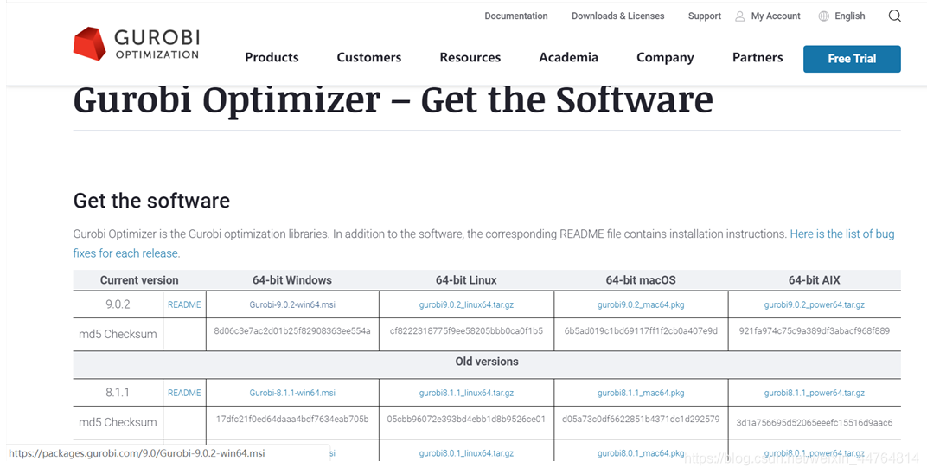Open the Partners menu

point(758,57)
